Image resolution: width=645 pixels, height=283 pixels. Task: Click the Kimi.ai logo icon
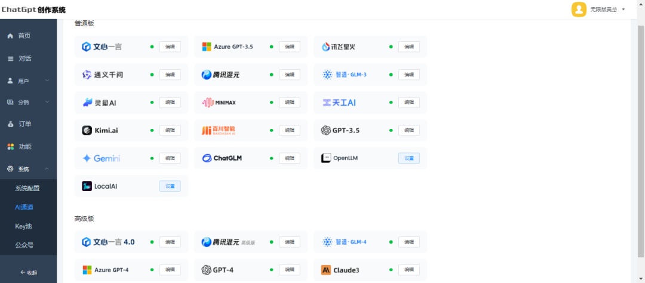tap(87, 130)
